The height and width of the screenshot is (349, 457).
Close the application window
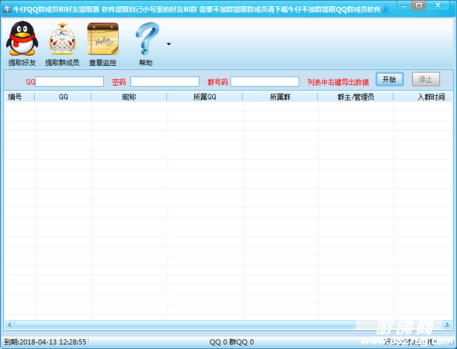(x=438, y=5)
